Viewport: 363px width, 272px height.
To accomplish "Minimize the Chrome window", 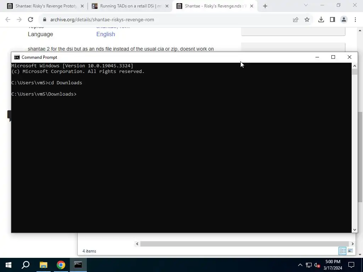I will 322,5.
